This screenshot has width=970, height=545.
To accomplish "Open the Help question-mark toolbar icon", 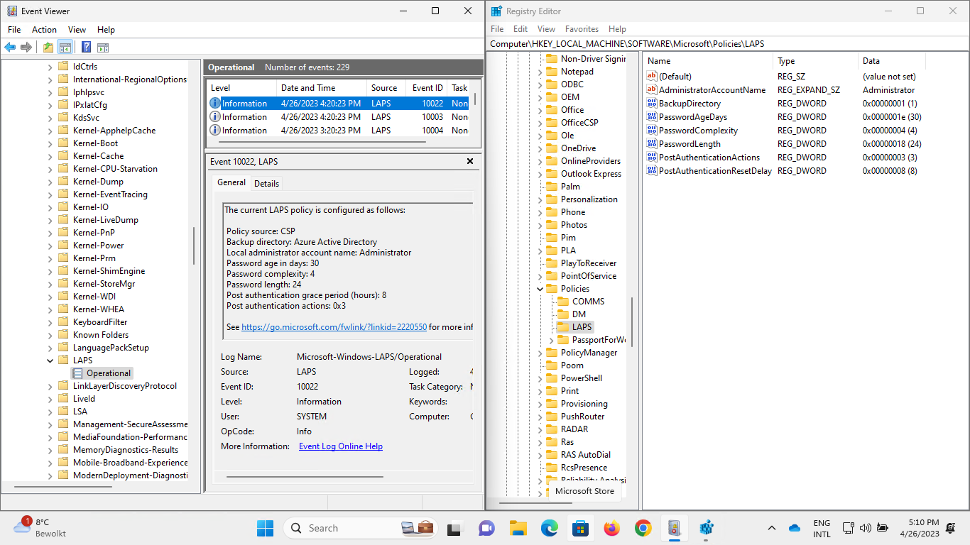I will 86,48.
